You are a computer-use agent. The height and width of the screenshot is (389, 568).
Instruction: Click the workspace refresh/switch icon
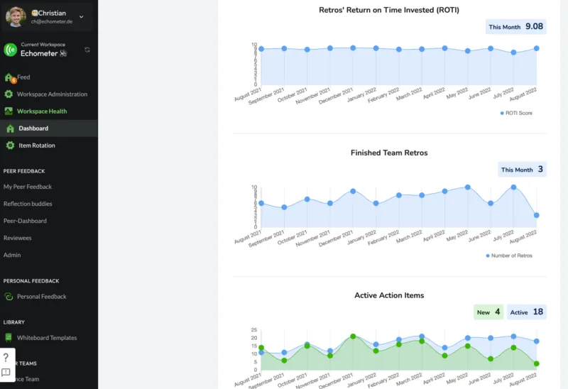pos(87,50)
